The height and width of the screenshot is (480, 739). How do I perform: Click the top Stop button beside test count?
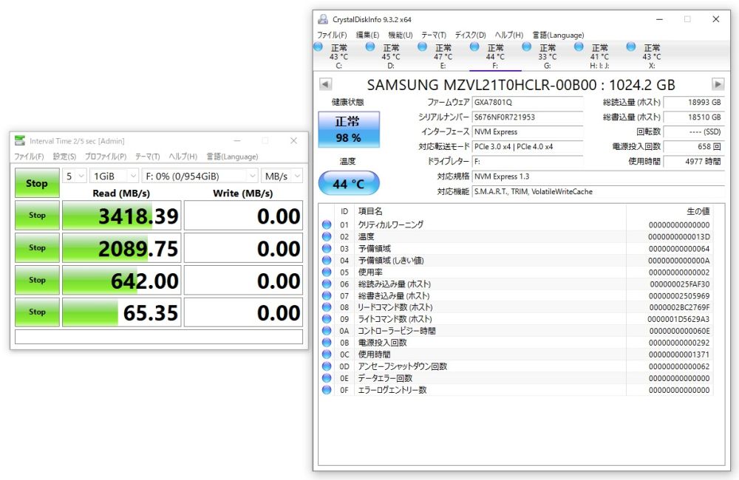[x=37, y=182]
